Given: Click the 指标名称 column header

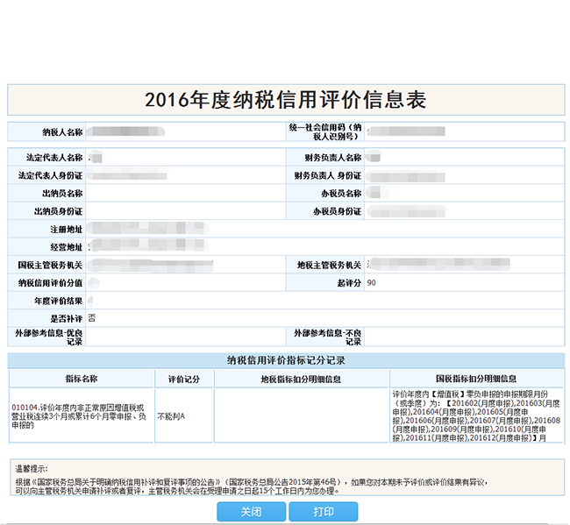Looking at the screenshot, I should pyautogui.click(x=81, y=379).
